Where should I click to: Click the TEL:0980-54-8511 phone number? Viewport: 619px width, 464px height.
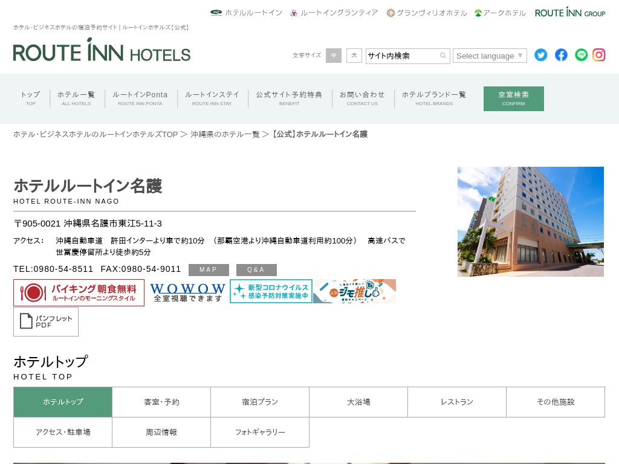click(x=53, y=269)
